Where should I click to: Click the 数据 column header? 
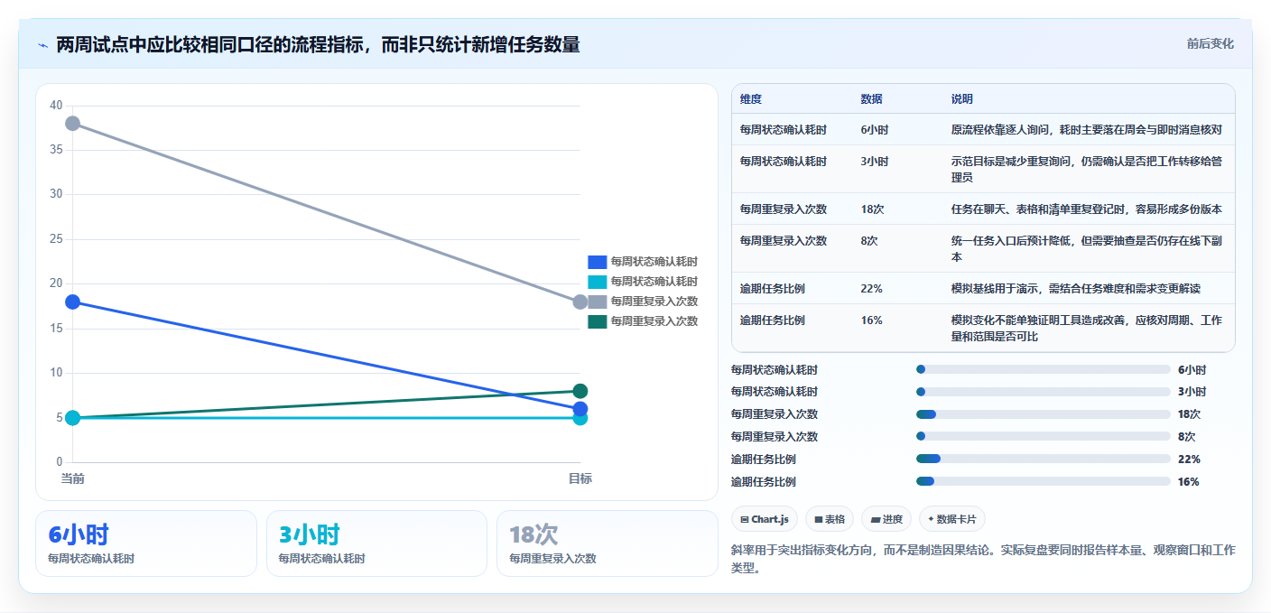(x=872, y=99)
